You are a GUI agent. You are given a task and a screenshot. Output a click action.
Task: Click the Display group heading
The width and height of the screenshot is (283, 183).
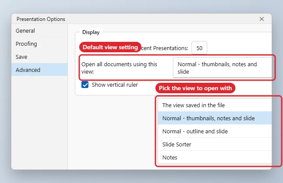91,32
